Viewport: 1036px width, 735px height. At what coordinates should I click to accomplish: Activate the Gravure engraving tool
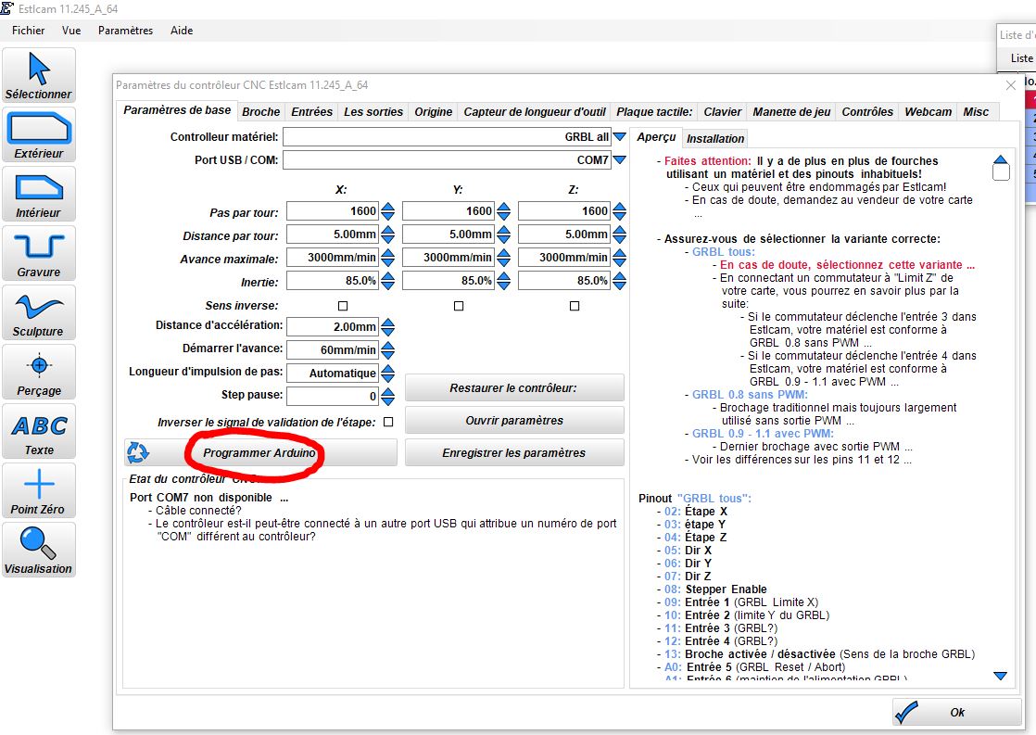pos(38,253)
